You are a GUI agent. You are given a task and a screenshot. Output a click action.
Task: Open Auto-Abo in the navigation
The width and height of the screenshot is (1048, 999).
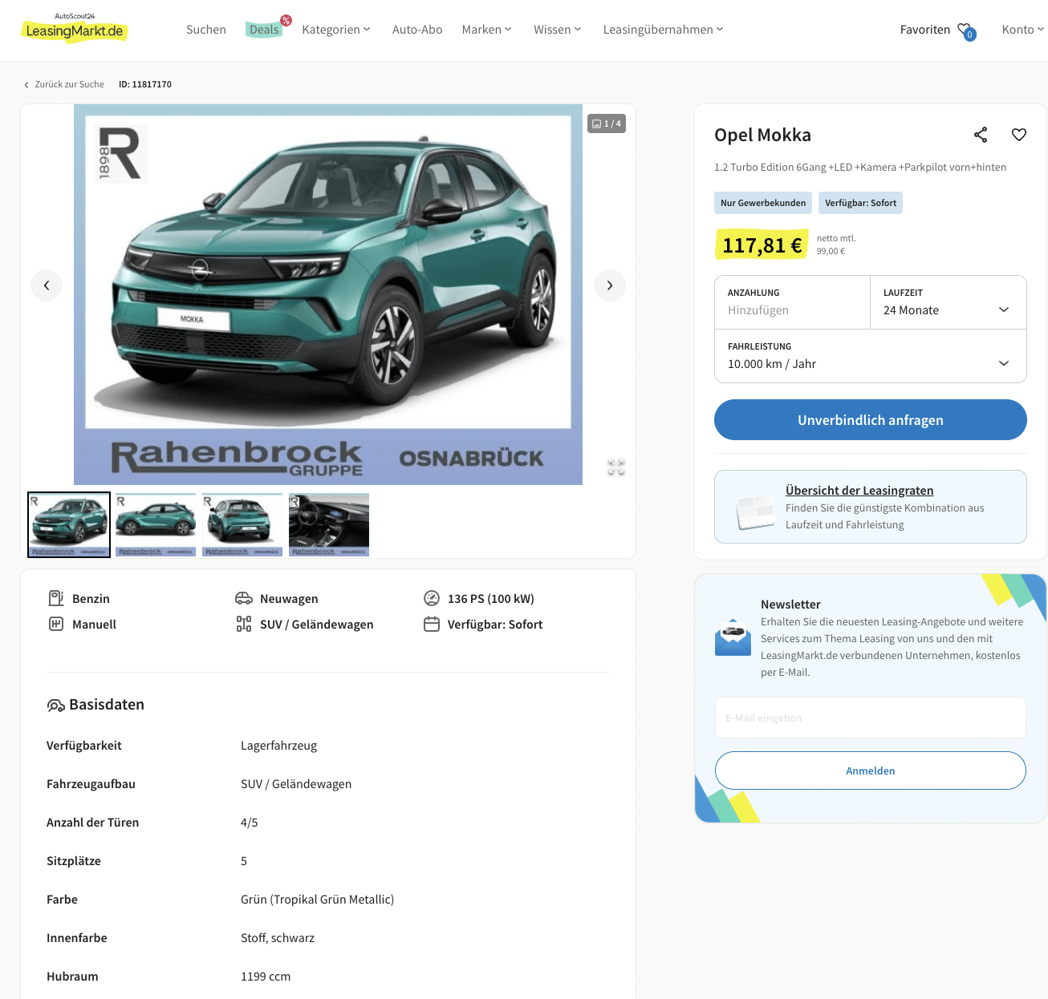pos(417,30)
